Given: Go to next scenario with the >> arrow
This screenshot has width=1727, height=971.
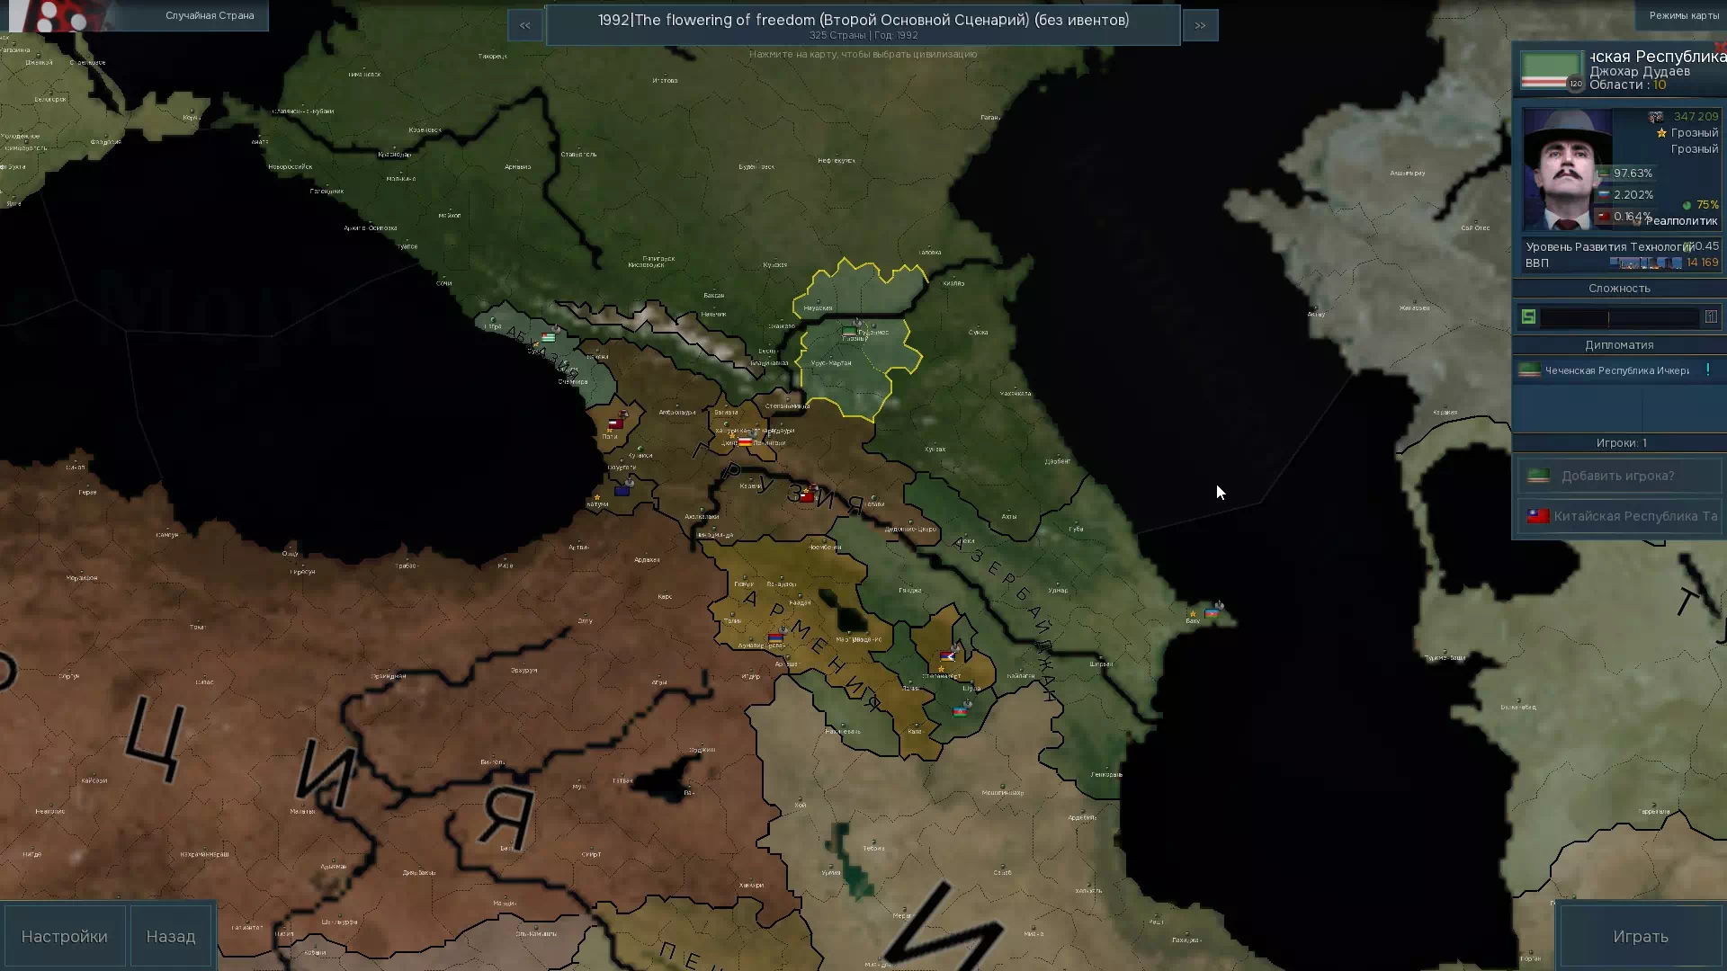Looking at the screenshot, I should (x=1200, y=25).
